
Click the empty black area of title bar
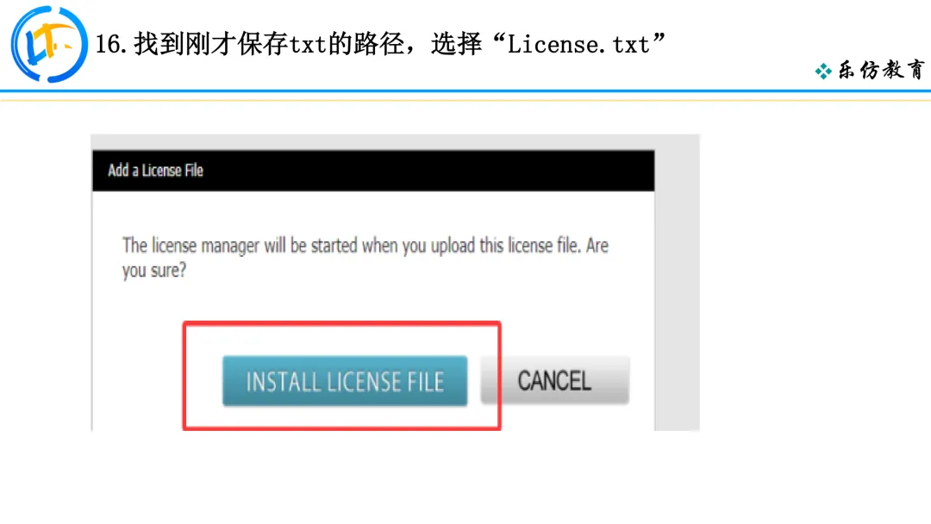click(x=428, y=171)
